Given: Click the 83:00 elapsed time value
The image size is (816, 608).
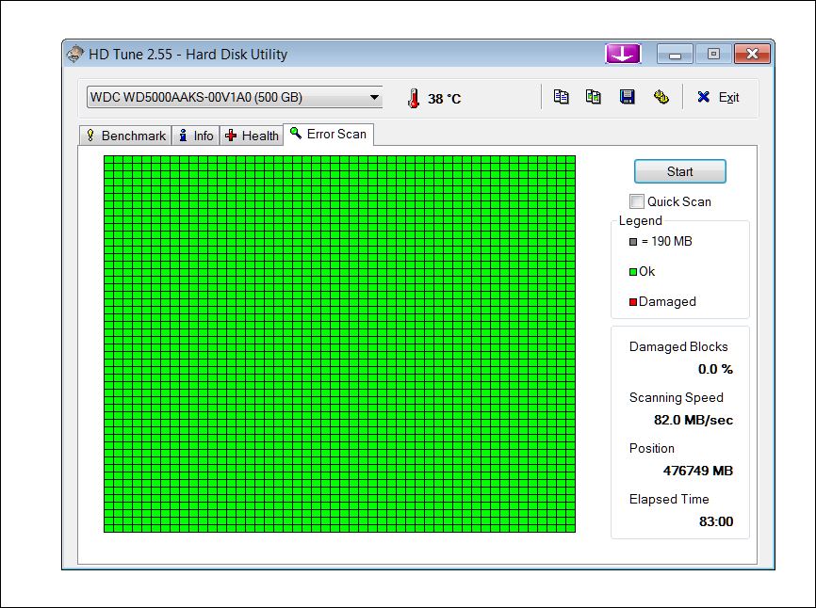Looking at the screenshot, I should pos(716,521).
